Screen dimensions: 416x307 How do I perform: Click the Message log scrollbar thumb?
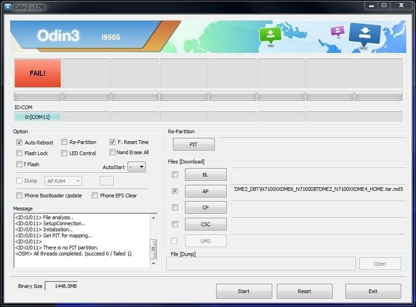154,249
